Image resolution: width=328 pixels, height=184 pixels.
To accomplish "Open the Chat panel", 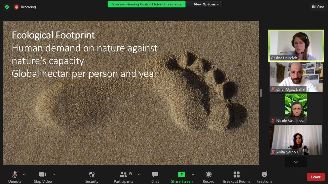I will pyautogui.click(x=155, y=177).
